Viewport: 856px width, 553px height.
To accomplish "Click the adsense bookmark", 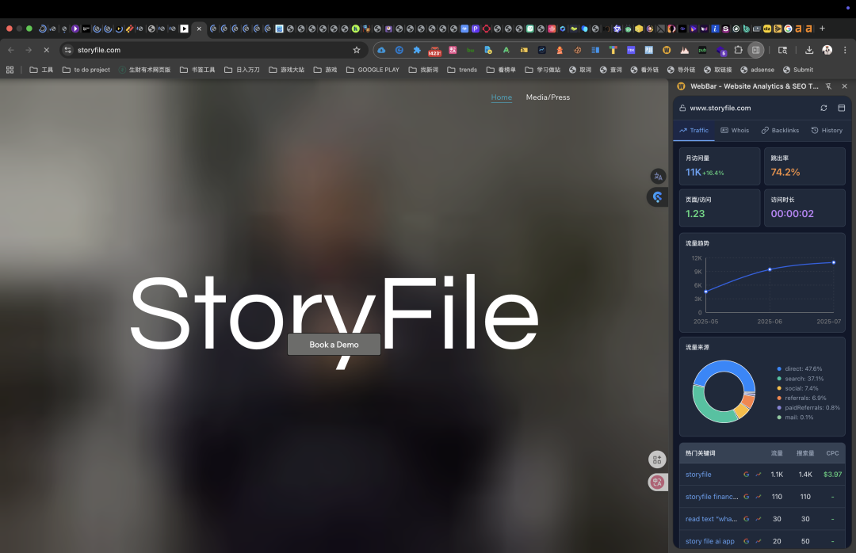I will (x=757, y=70).
